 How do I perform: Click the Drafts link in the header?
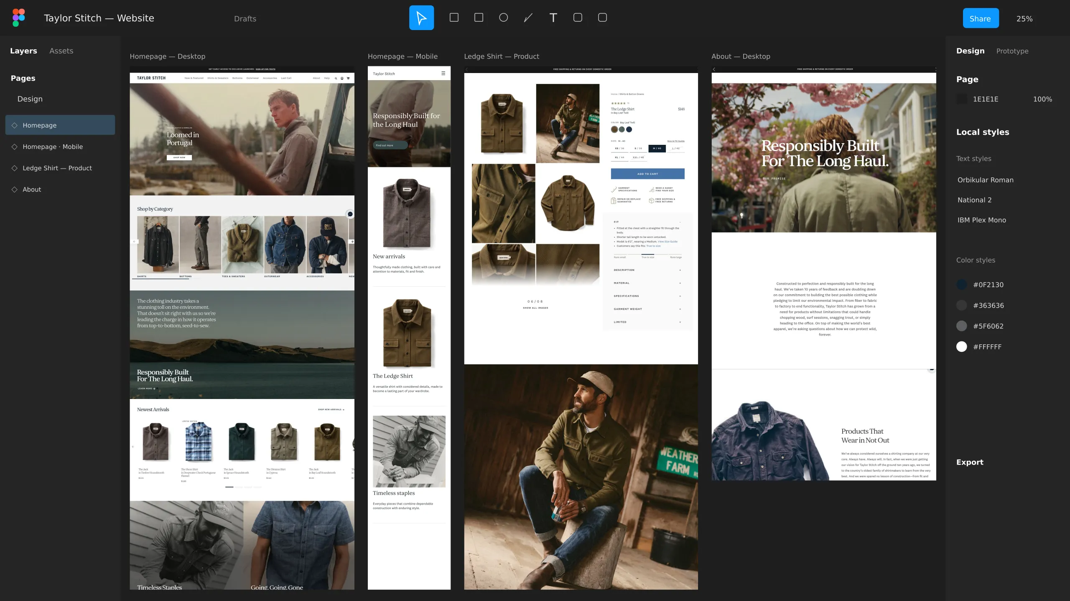point(245,19)
